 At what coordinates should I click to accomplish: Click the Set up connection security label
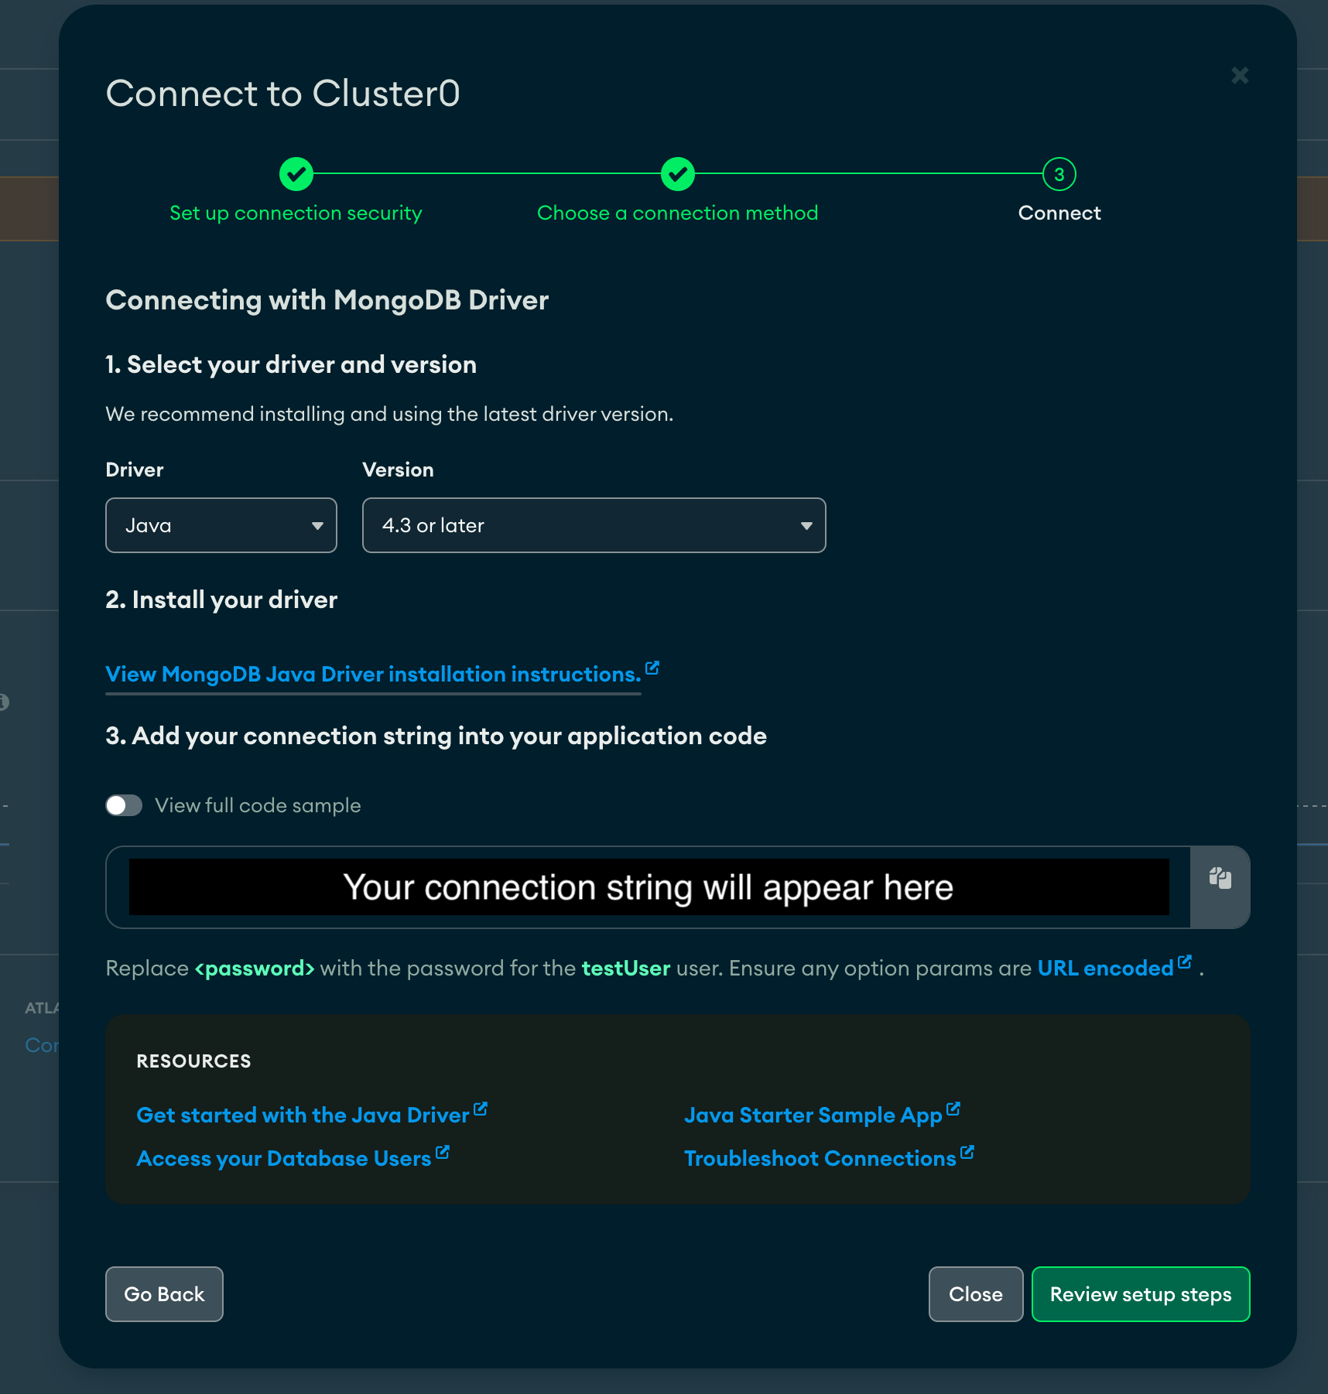pyautogui.click(x=296, y=213)
